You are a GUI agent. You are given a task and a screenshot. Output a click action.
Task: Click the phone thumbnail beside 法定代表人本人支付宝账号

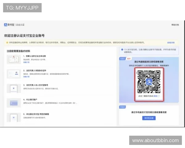tap(14, 88)
